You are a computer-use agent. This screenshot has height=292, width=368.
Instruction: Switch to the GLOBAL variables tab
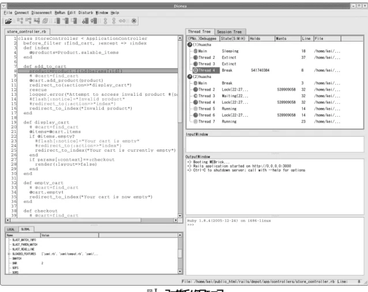point(25,229)
